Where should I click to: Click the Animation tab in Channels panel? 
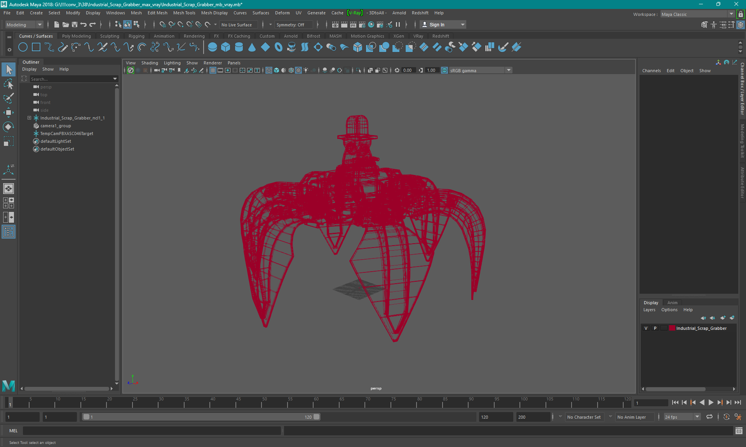tap(672, 302)
